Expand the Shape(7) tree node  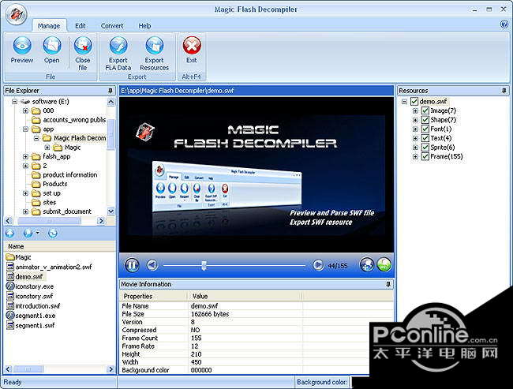(x=415, y=120)
